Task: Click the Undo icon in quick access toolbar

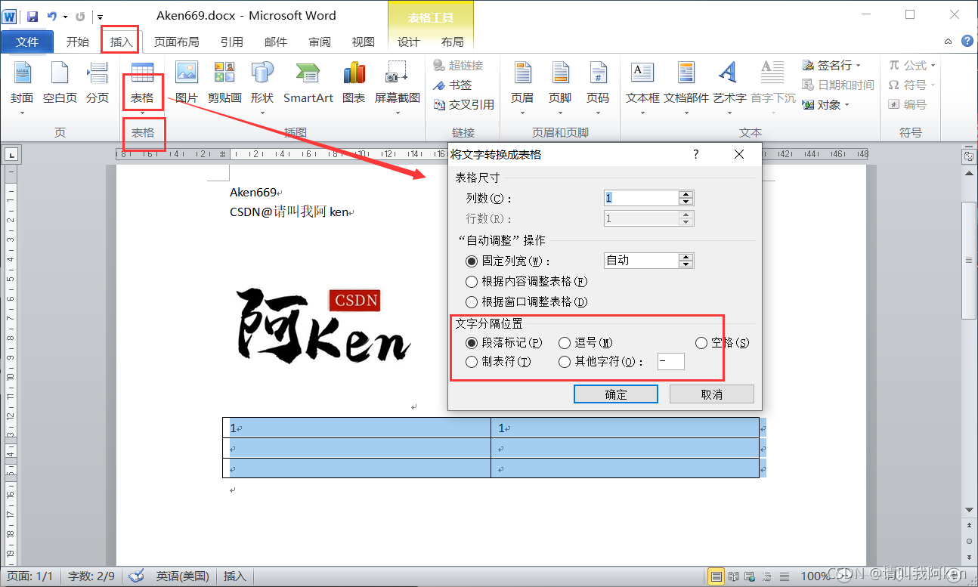Action: [x=51, y=16]
